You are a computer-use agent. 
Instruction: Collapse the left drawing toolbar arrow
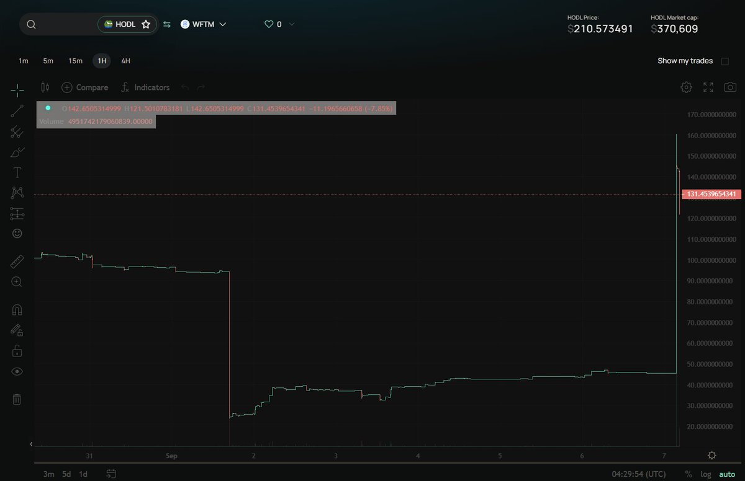click(x=32, y=444)
